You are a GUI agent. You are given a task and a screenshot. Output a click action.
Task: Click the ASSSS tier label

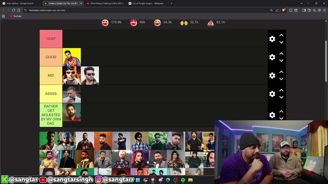51,94
